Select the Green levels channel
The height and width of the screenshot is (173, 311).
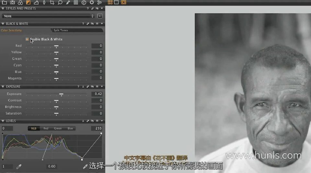tap(58, 128)
